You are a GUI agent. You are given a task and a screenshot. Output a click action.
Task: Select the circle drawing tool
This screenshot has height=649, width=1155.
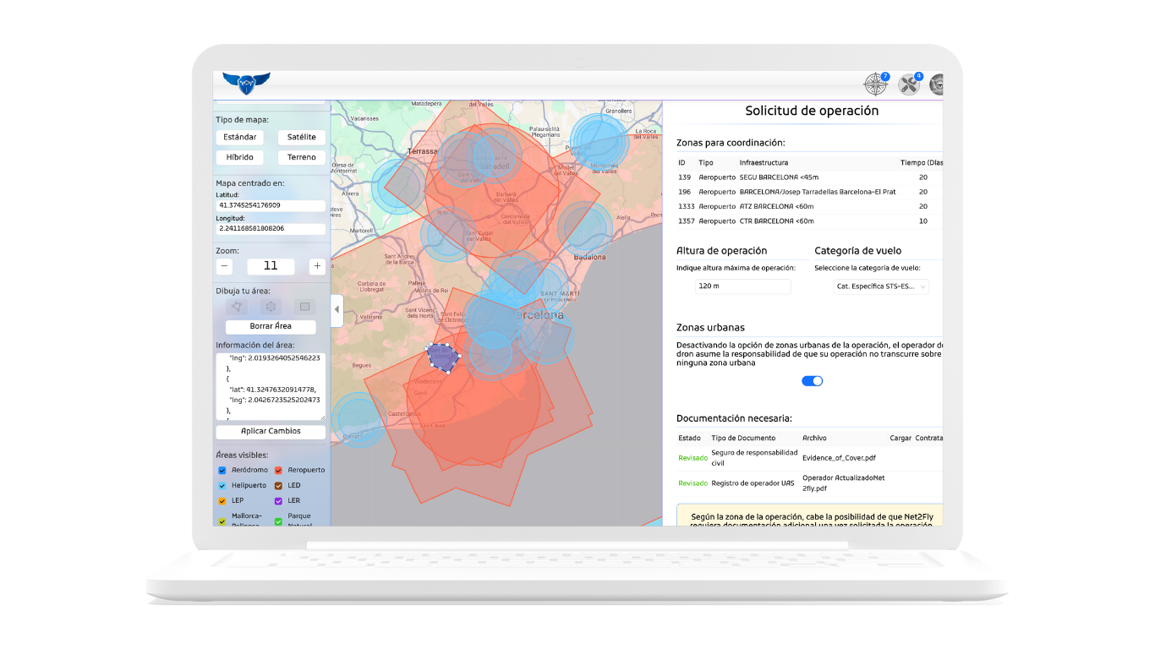[271, 307]
